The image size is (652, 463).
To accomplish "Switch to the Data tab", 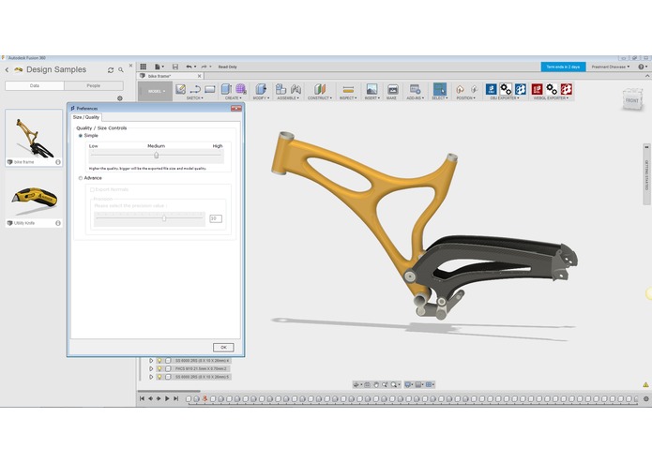I will pyautogui.click(x=35, y=85).
